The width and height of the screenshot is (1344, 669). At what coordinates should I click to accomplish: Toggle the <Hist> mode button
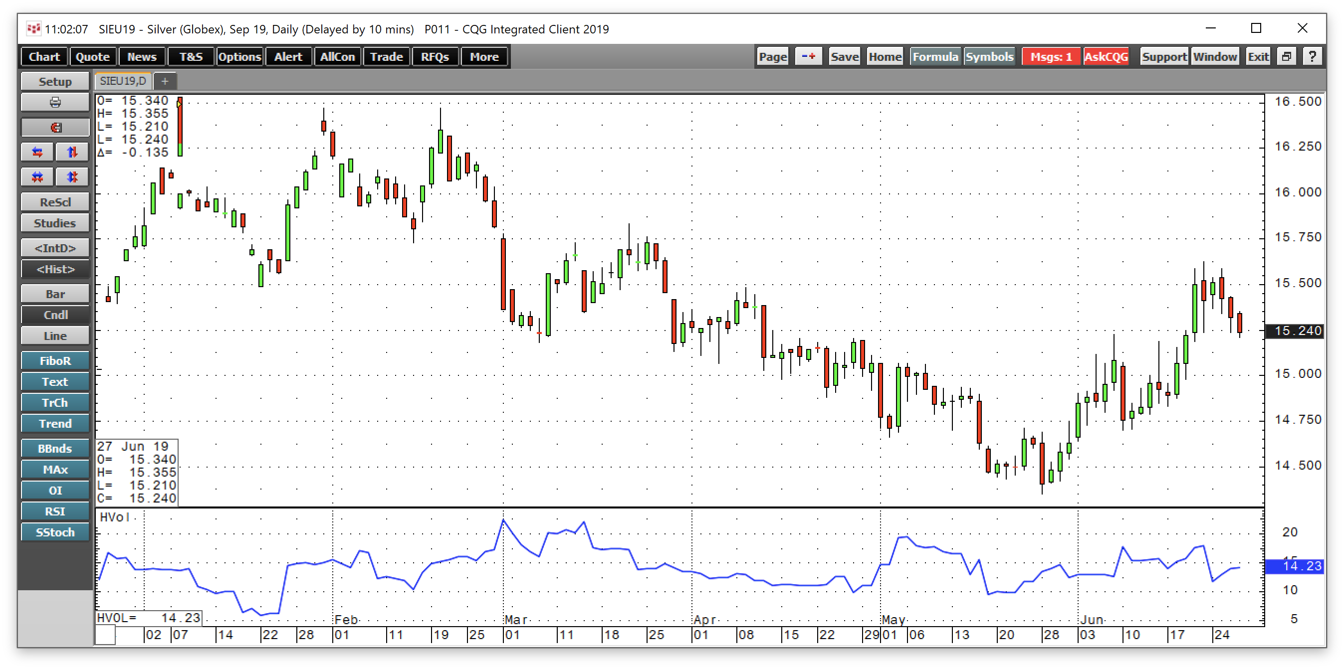click(55, 269)
